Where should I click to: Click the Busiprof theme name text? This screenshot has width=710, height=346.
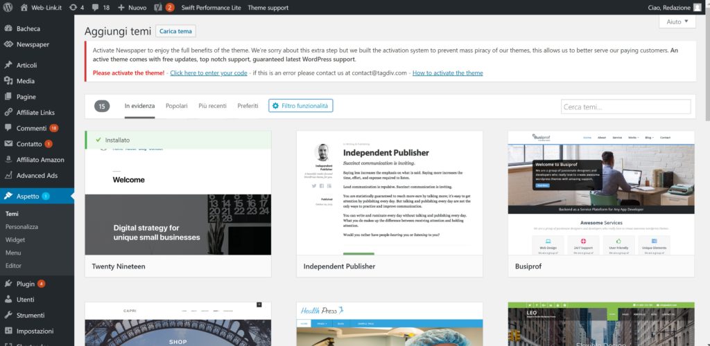click(x=528, y=266)
